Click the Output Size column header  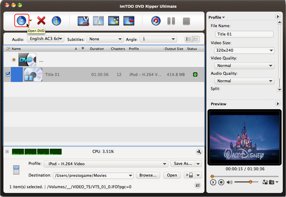point(174,49)
